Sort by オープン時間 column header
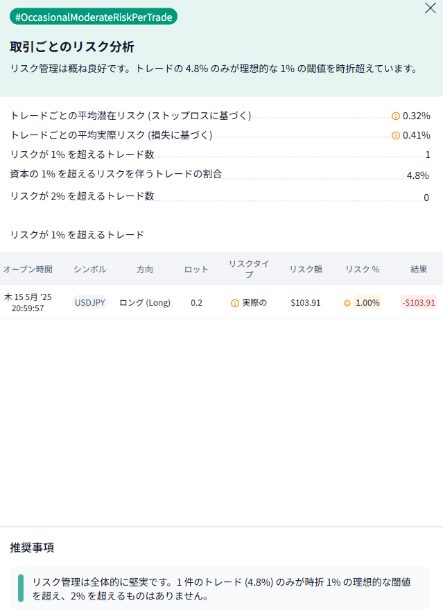Screen dimensions: 443x612 tap(28, 269)
